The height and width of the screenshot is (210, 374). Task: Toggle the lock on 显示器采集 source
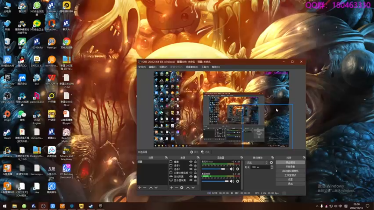(x=195, y=180)
